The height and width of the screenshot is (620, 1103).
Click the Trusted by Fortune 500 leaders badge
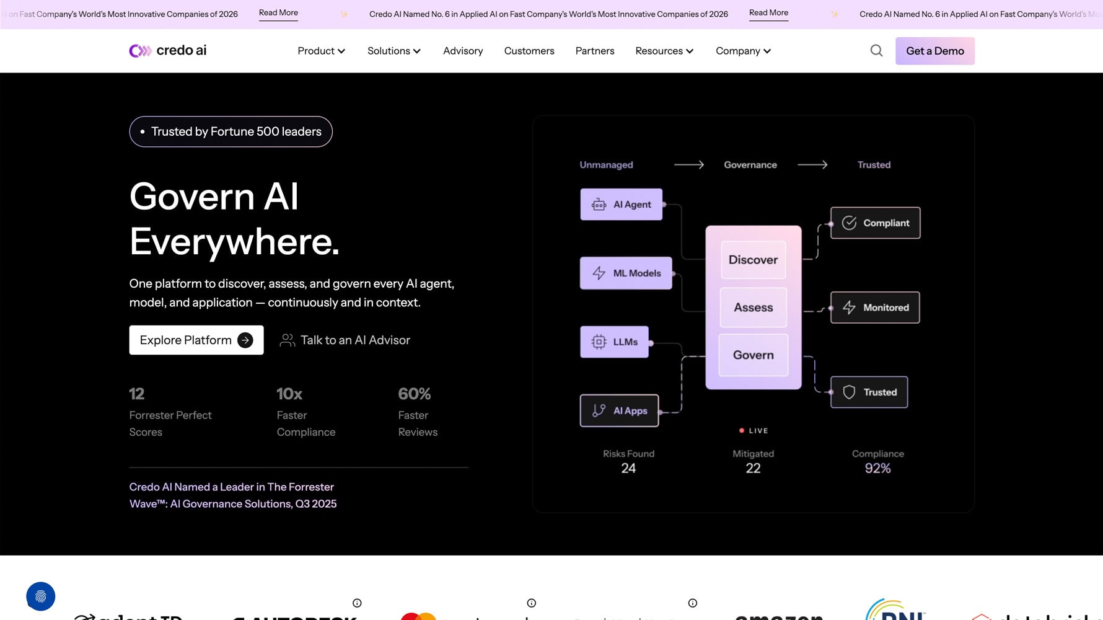(231, 131)
